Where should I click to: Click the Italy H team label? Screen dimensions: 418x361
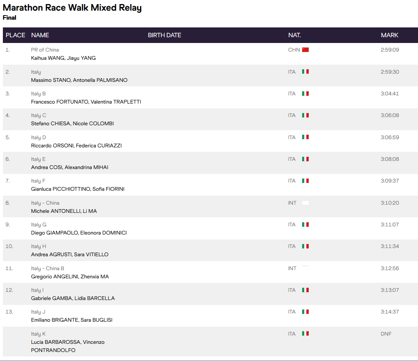38,247
